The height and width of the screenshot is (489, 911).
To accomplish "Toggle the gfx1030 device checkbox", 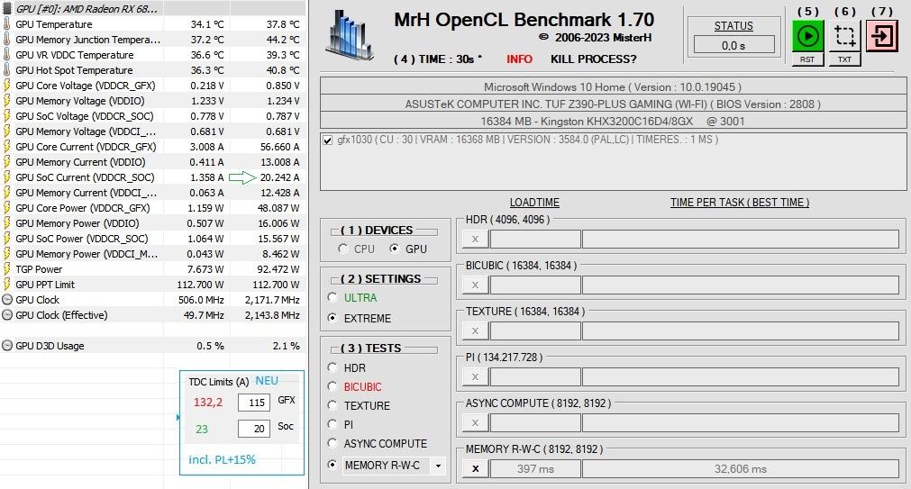I will tap(328, 140).
